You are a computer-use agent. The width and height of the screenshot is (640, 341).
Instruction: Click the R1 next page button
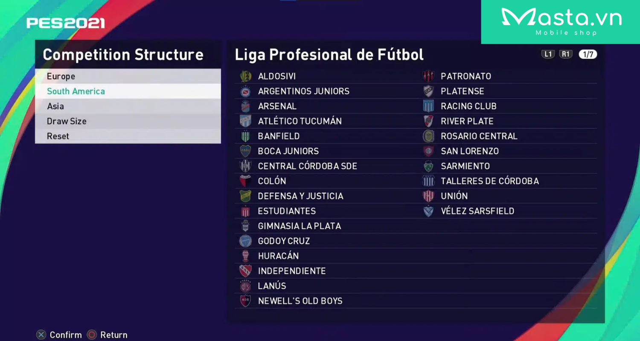click(566, 54)
